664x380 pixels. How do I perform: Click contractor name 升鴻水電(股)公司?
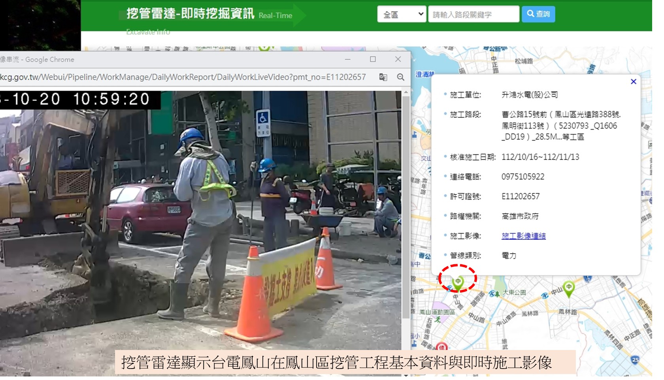(530, 95)
